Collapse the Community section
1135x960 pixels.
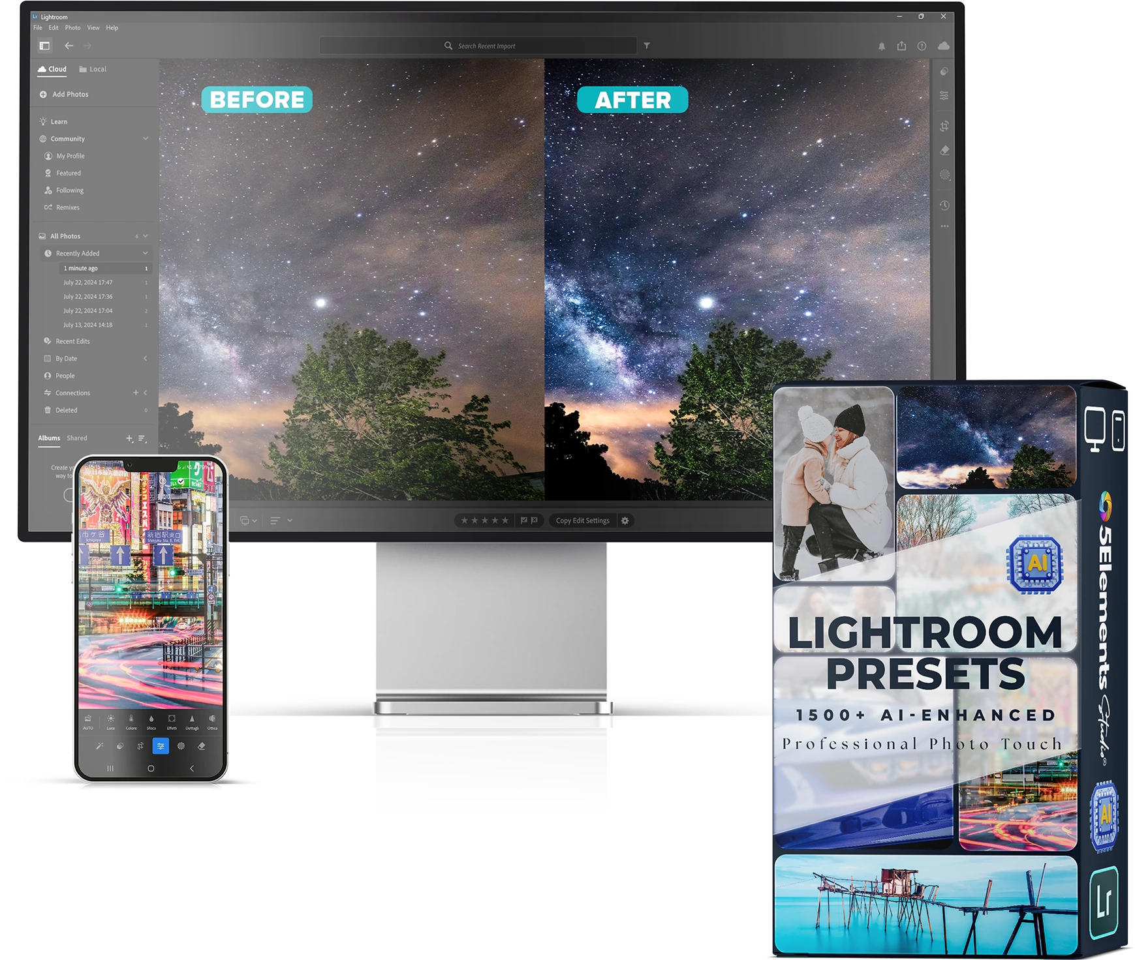click(x=145, y=139)
